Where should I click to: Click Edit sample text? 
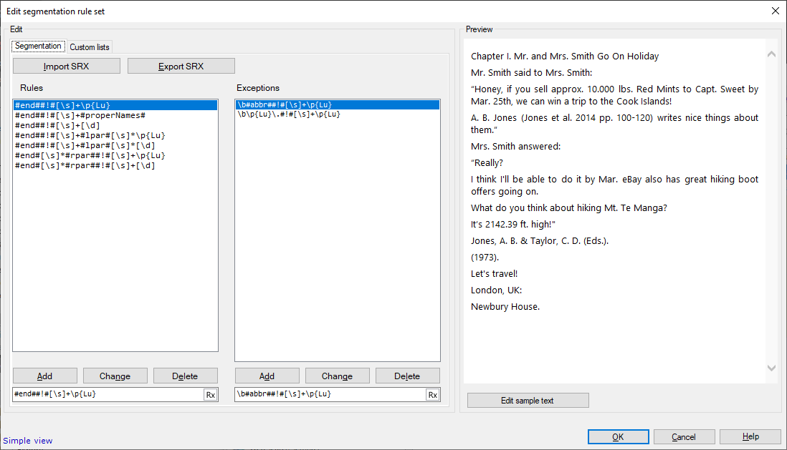[528, 400]
